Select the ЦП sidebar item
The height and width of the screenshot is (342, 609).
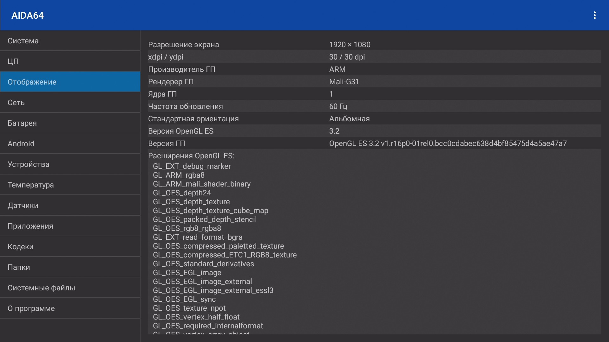[x=70, y=61]
